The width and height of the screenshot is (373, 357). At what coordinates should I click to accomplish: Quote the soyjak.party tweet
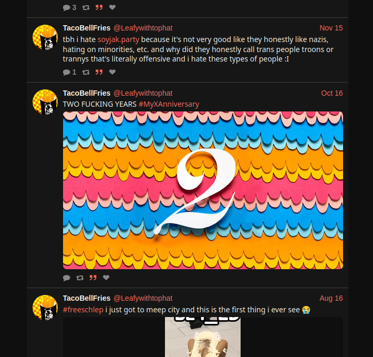[x=99, y=72]
